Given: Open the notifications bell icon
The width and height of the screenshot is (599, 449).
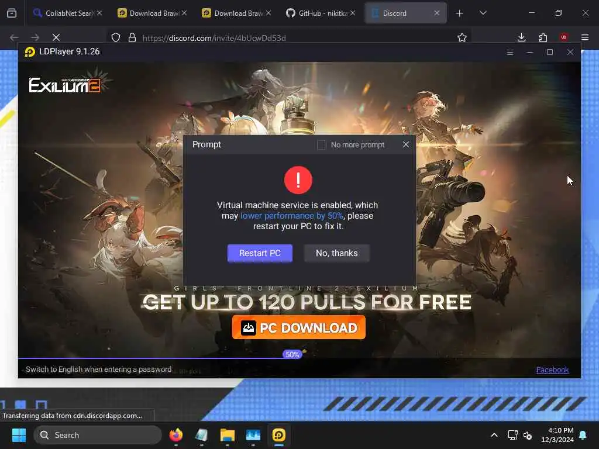Looking at the screenshot, I should pos(583,435).
